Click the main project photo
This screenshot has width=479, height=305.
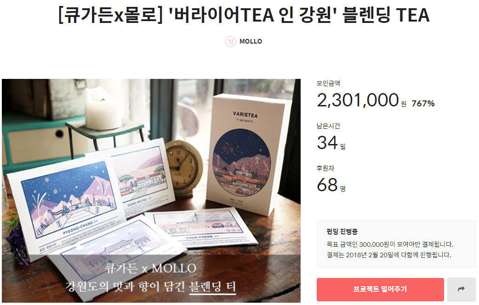click(x=151, y=191)
